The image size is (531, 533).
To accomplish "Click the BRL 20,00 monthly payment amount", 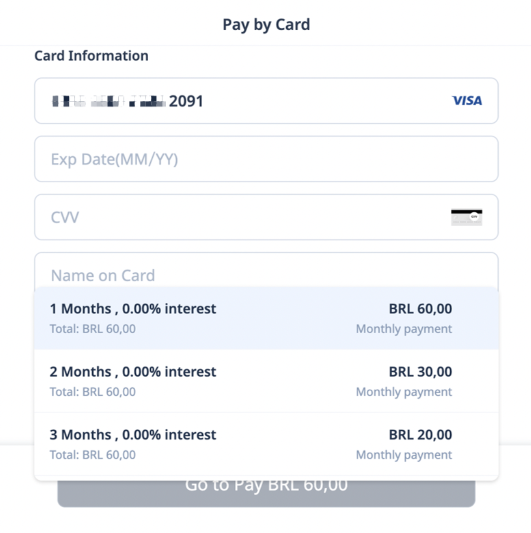I will [420, 435].
